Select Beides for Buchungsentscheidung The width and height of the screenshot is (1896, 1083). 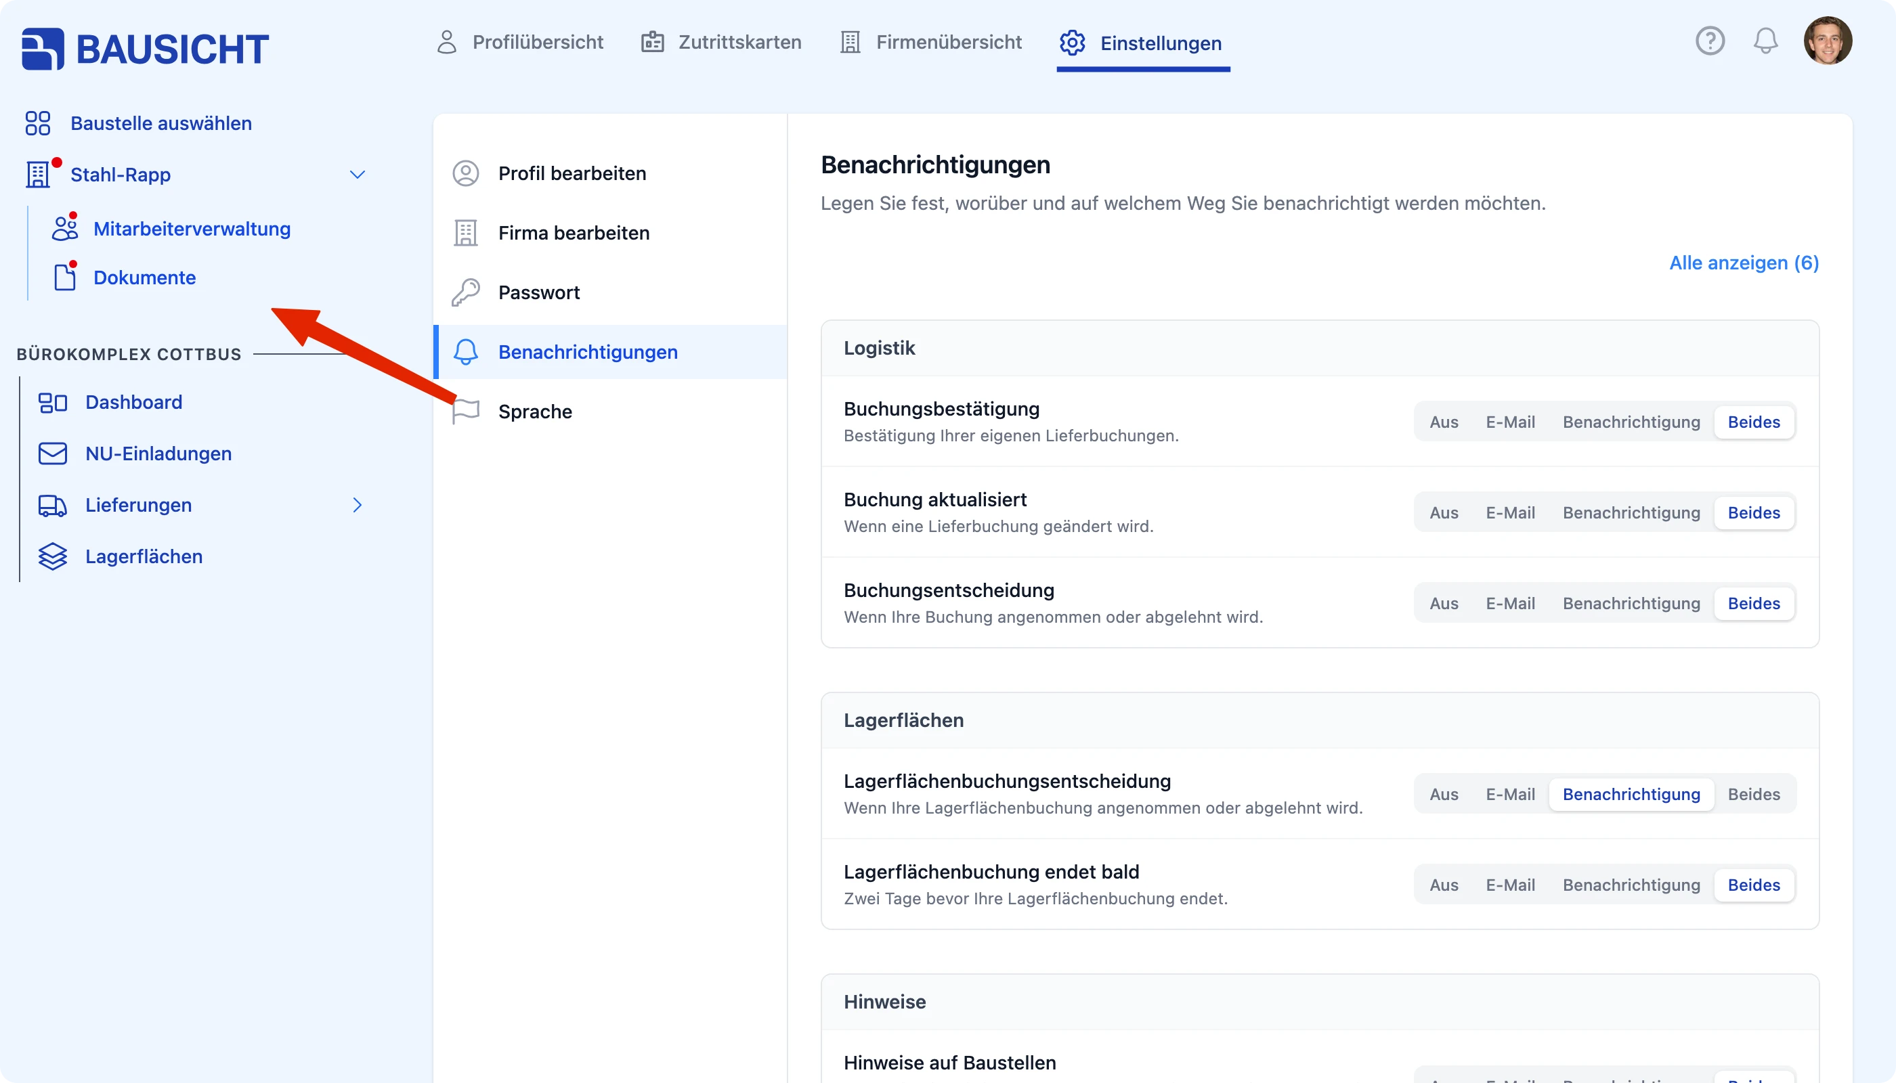(1754, 603)
